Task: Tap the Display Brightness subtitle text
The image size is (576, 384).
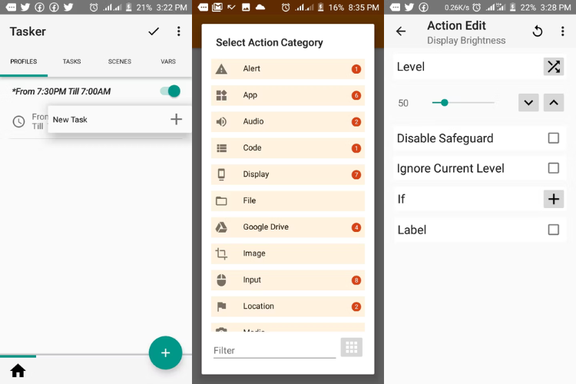Action: coord(466,41)
